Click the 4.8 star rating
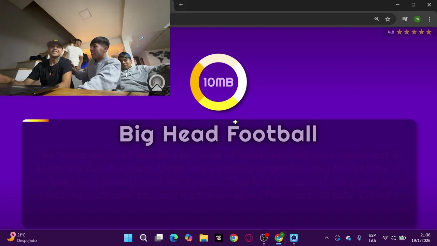The image size is (437, 246). (x=410, y=32)
